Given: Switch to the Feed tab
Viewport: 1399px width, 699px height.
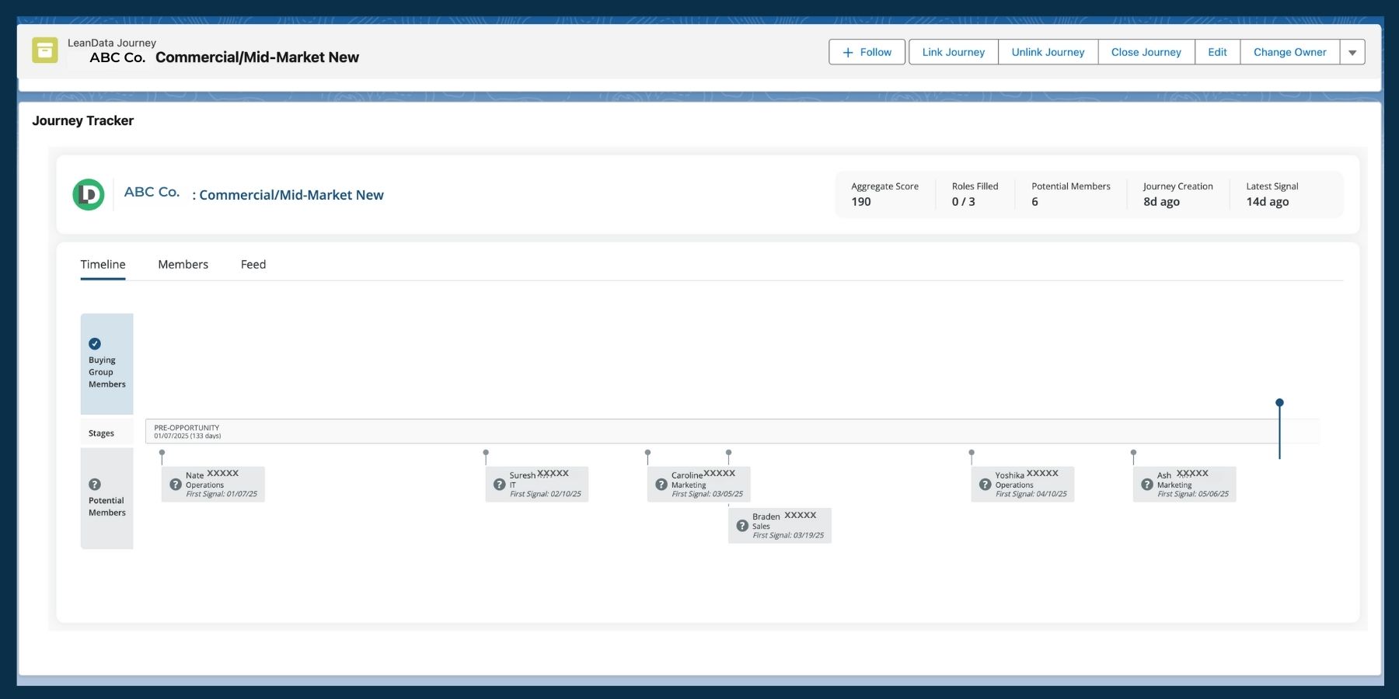Looking at the screenshot, I should [x=253, y=264].
